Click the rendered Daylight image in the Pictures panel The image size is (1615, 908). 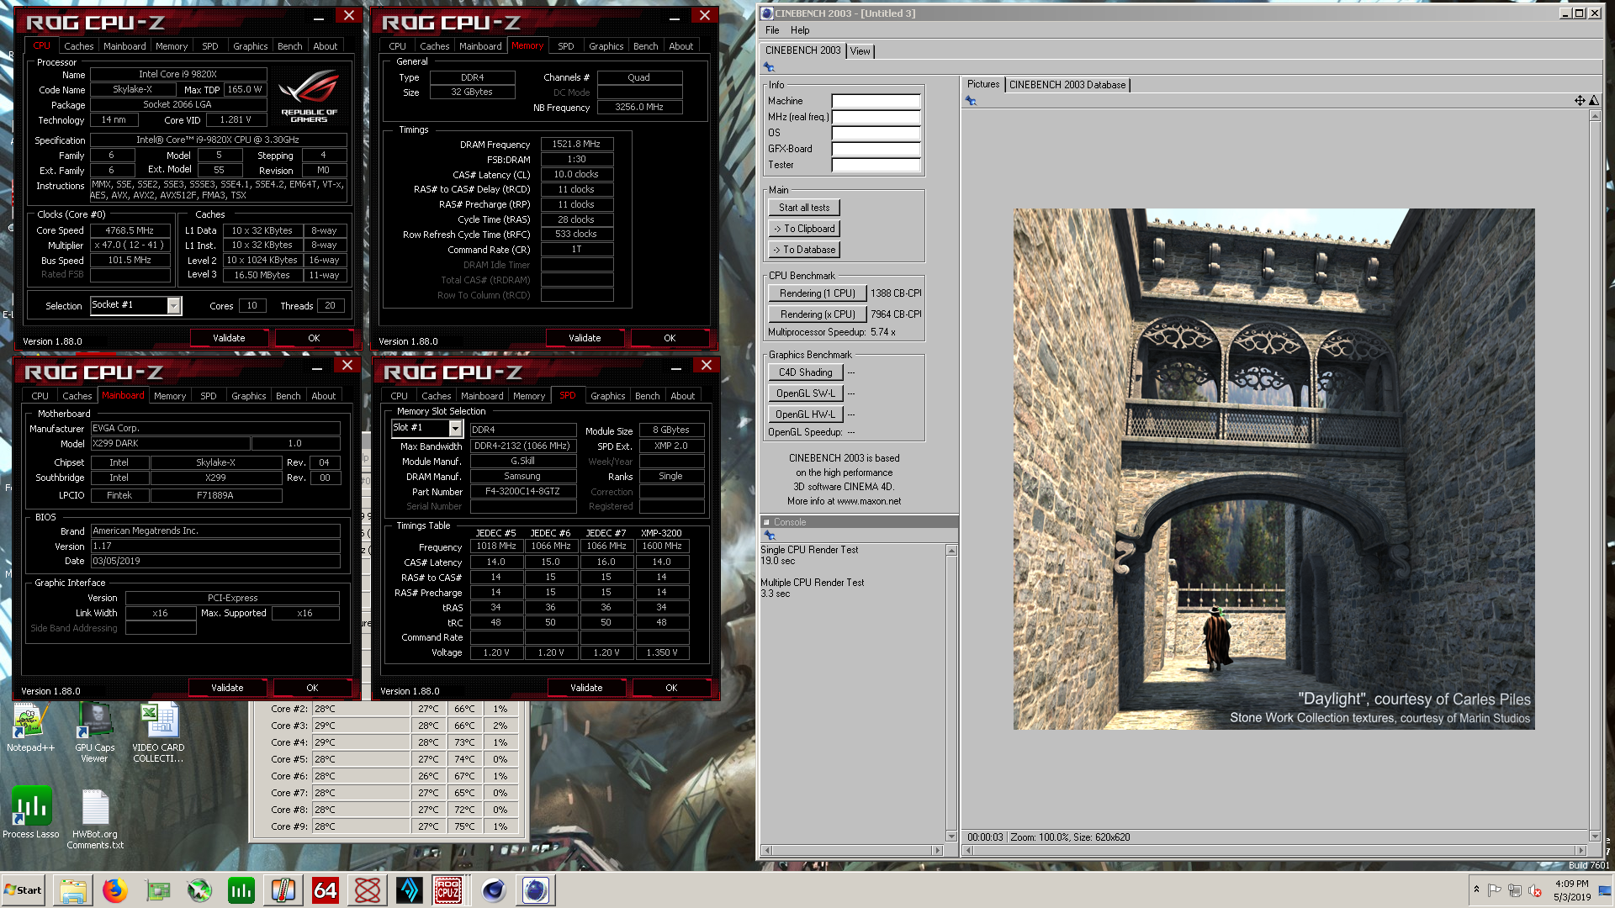pos(1273,469)
